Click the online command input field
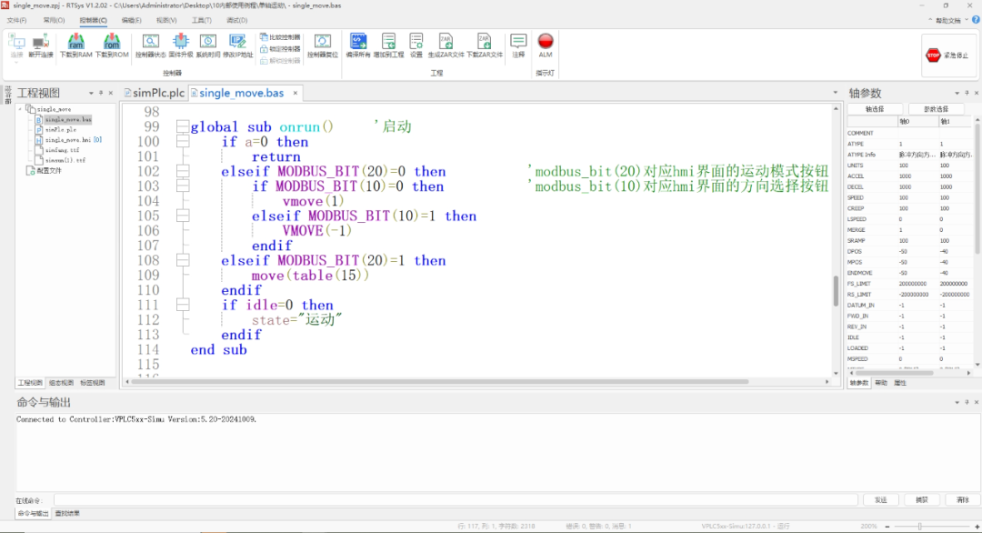Viewport: 982px width, 533px height. pos(456,500)
